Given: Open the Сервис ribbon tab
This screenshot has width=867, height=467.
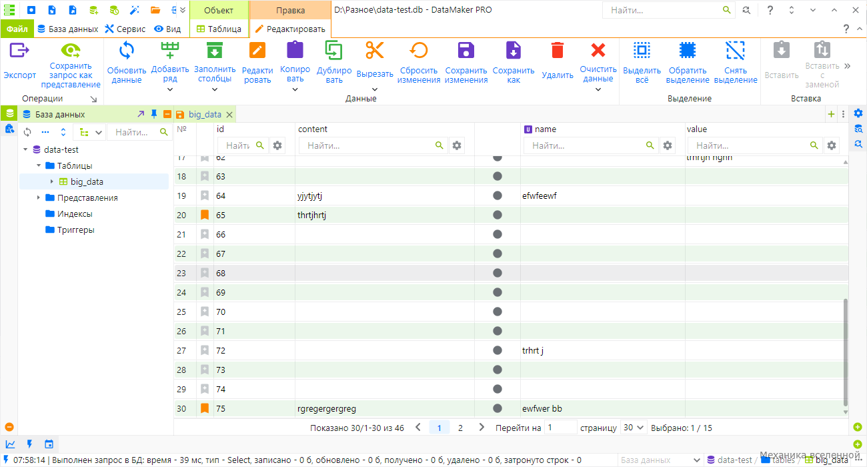Looking at the screenshot, I should (125, 29).
